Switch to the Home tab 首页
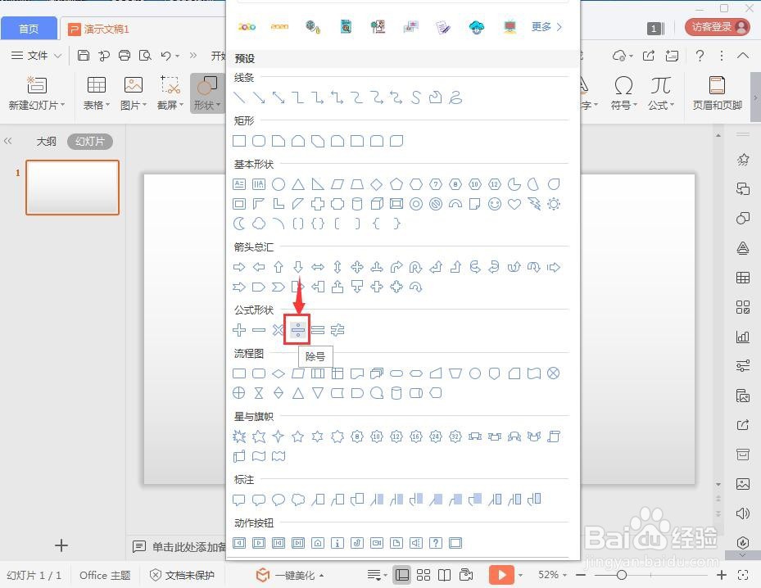 click(x=29, y=29)
